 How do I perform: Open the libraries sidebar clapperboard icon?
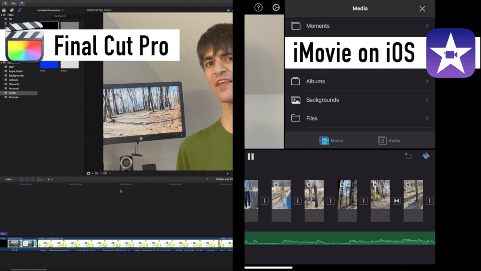[4, 10]
